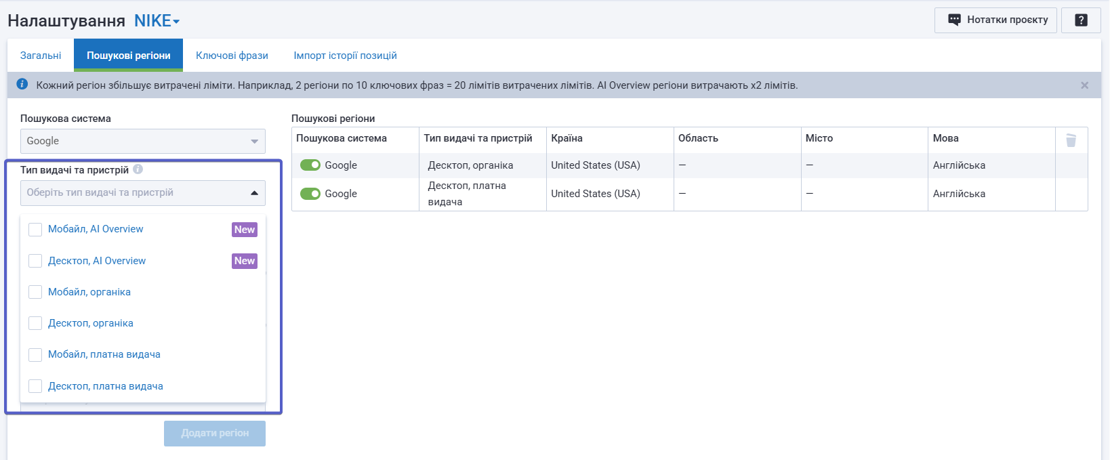Open Нотатки проєкту notes

998,20
